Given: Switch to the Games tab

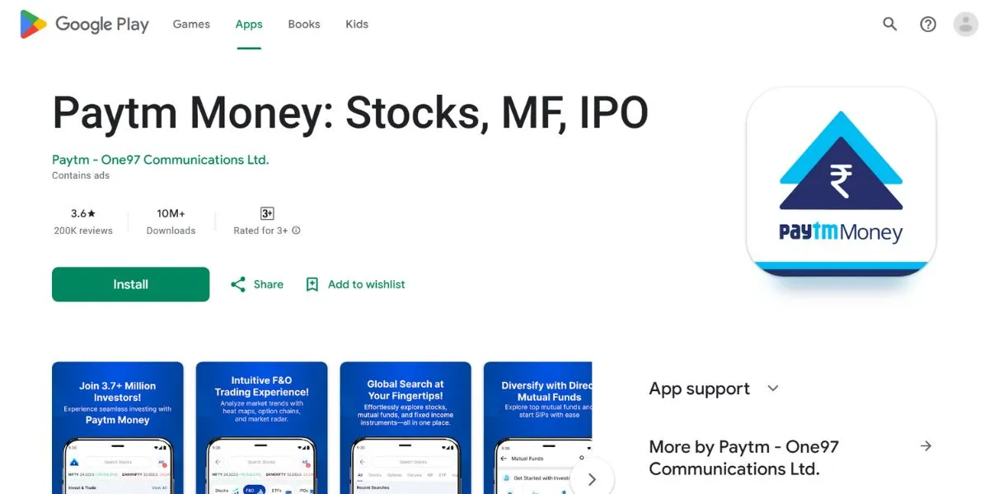Looking at the screenshot, I should click(x=191, y=24).
